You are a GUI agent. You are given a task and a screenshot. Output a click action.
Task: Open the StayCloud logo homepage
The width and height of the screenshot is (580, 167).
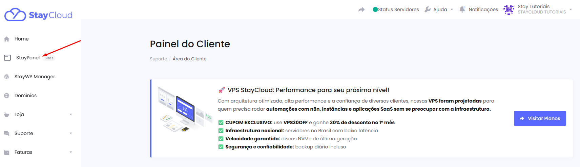pyautogui.click(x=38, y=15)
